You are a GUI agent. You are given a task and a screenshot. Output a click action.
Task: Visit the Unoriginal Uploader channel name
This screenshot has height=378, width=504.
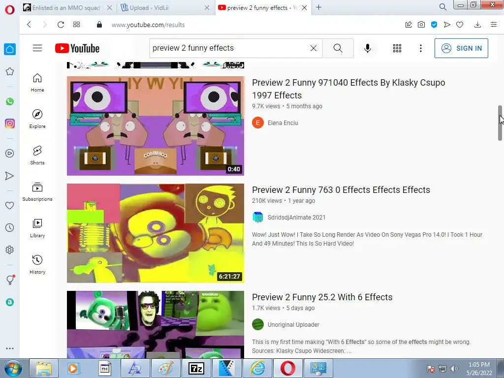tap(293, 325)
